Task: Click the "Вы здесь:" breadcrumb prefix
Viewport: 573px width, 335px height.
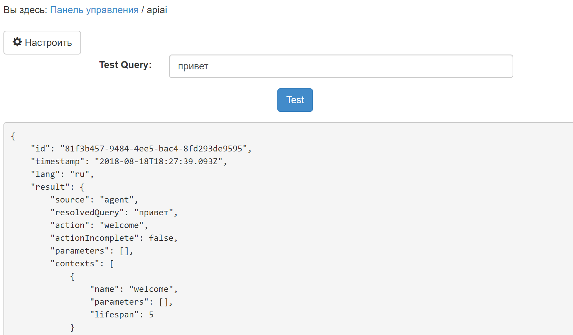Action: [25, 10]
